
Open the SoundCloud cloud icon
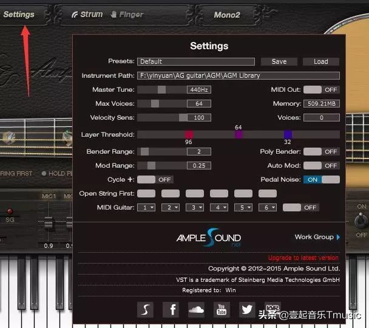(196, 309)
